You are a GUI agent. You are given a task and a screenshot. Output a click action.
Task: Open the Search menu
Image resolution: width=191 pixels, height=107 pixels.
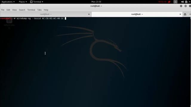[22, 10]
